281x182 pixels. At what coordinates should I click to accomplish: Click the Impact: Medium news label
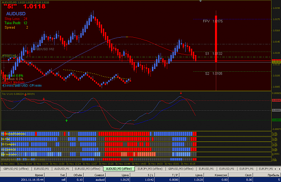[13, 82]
